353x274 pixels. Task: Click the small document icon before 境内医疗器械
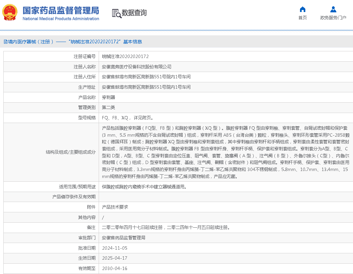pos(5,42)
